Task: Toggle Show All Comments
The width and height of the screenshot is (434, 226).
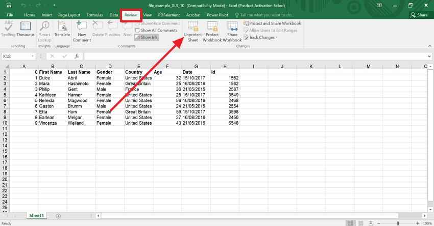Action: [x=156, y=31]
